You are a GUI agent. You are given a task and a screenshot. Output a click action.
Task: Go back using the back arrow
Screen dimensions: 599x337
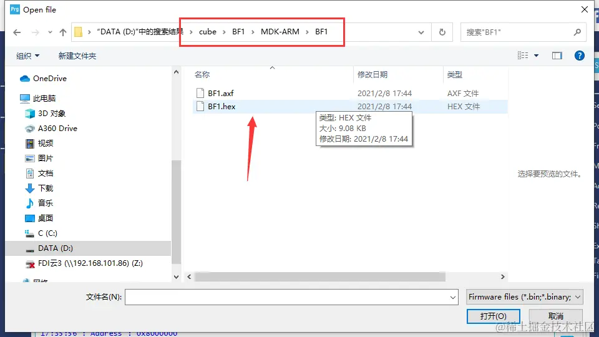point(17,32)
